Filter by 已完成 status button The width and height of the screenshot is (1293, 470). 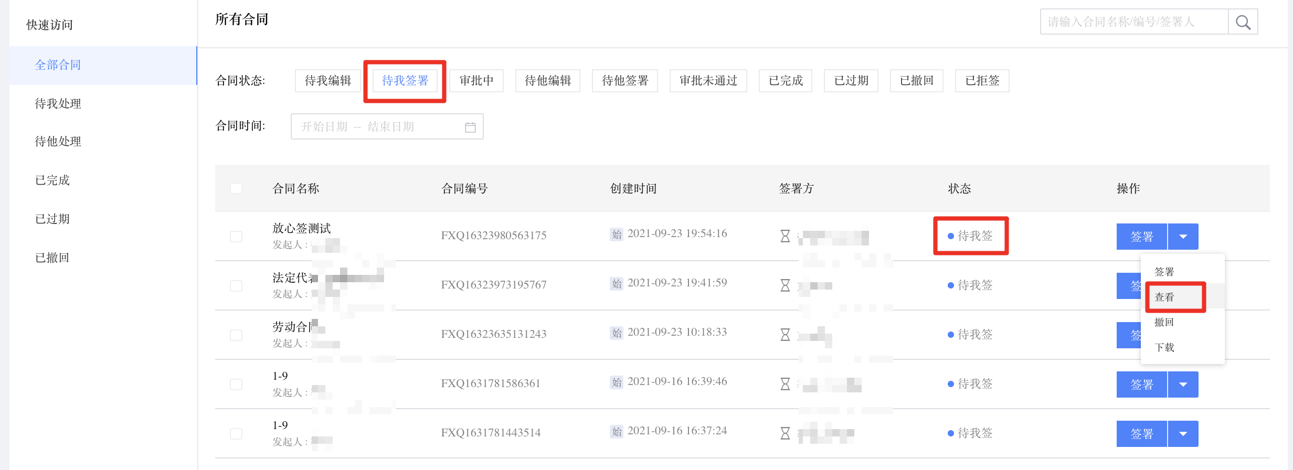pos(786,81)
